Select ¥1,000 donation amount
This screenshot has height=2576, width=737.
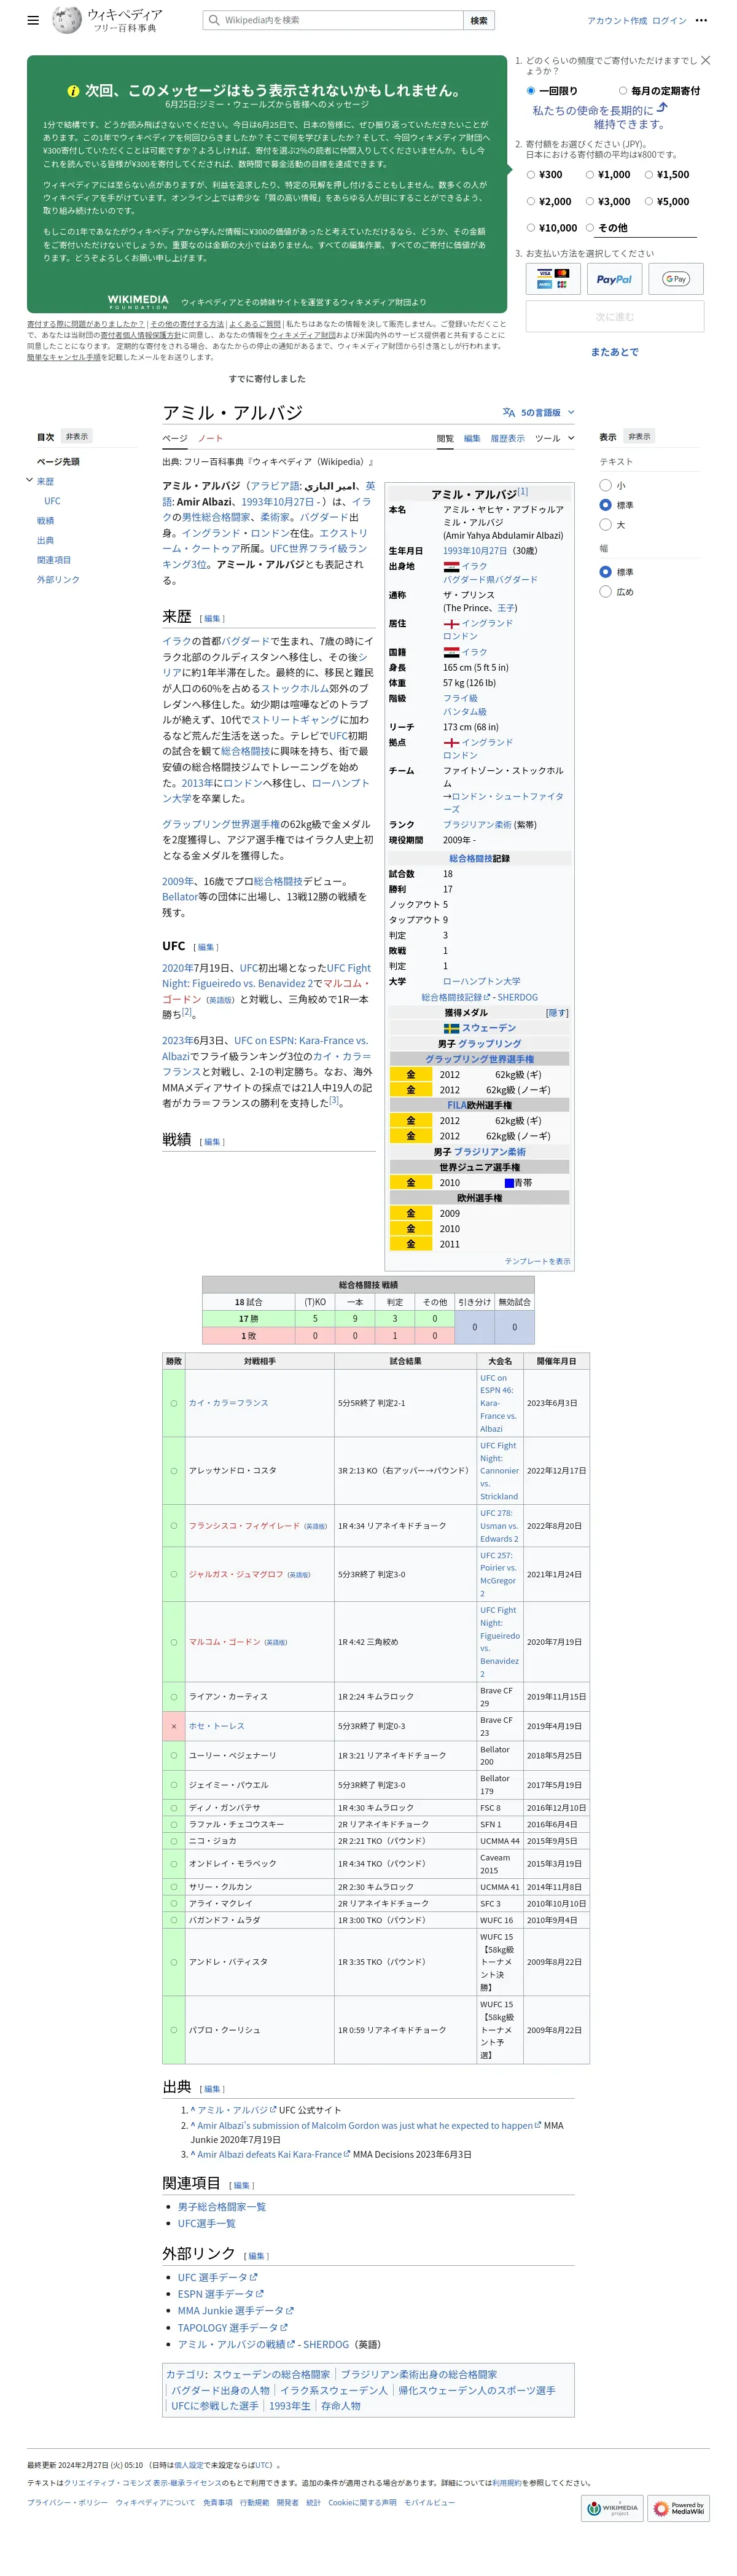(x=590, y=175)
